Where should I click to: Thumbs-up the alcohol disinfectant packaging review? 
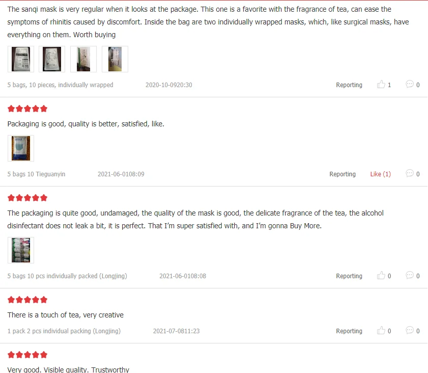tap(381, 276)
